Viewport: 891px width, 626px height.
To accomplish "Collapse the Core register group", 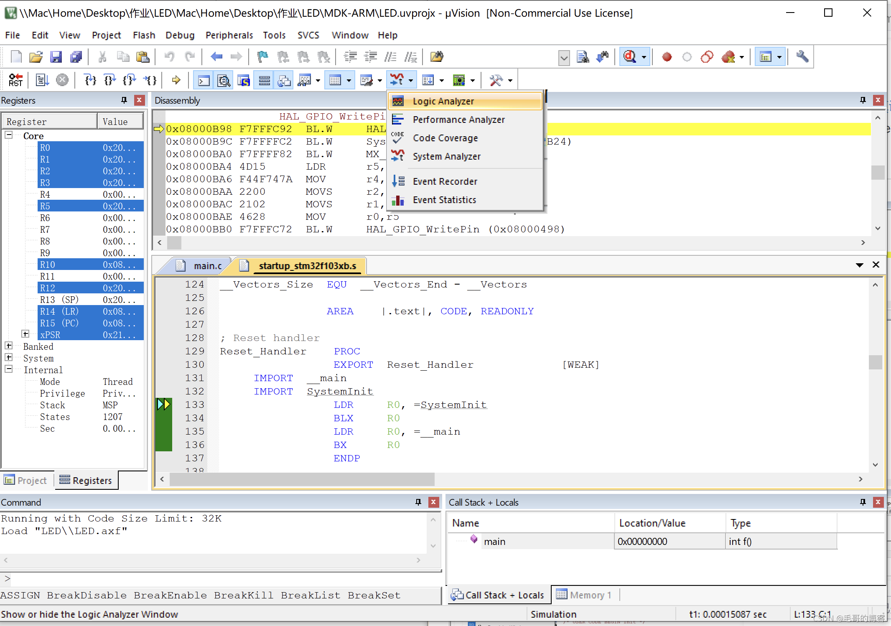I will pos(9,135).
